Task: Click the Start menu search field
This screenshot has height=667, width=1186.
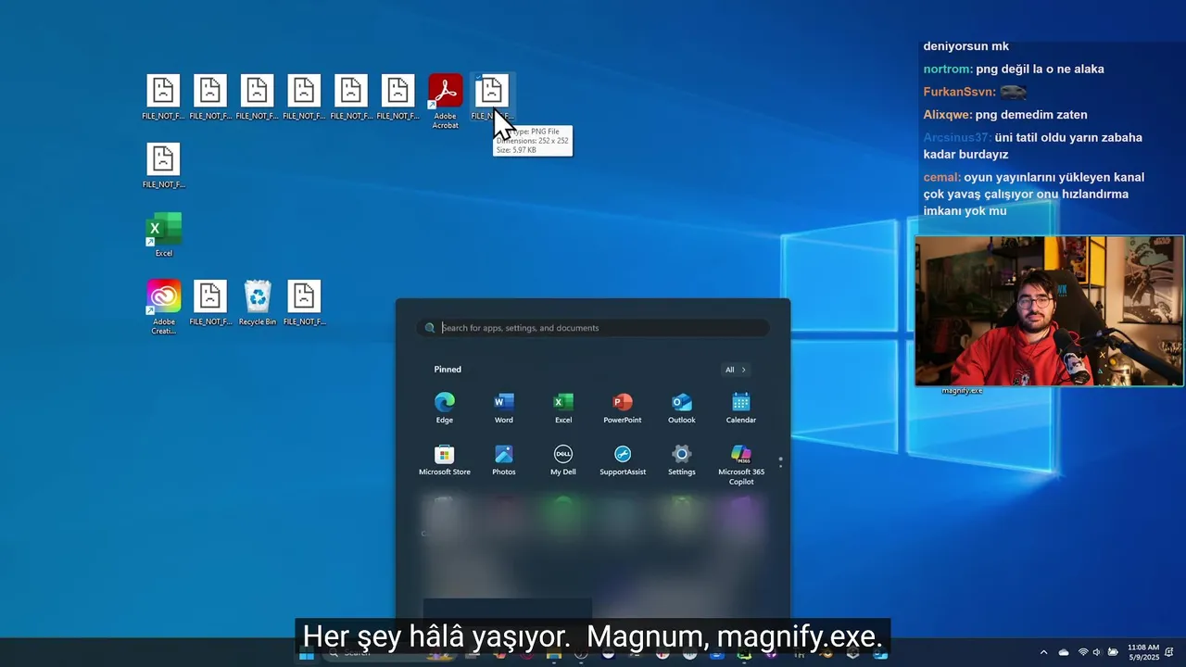Action: coord(593,328)
